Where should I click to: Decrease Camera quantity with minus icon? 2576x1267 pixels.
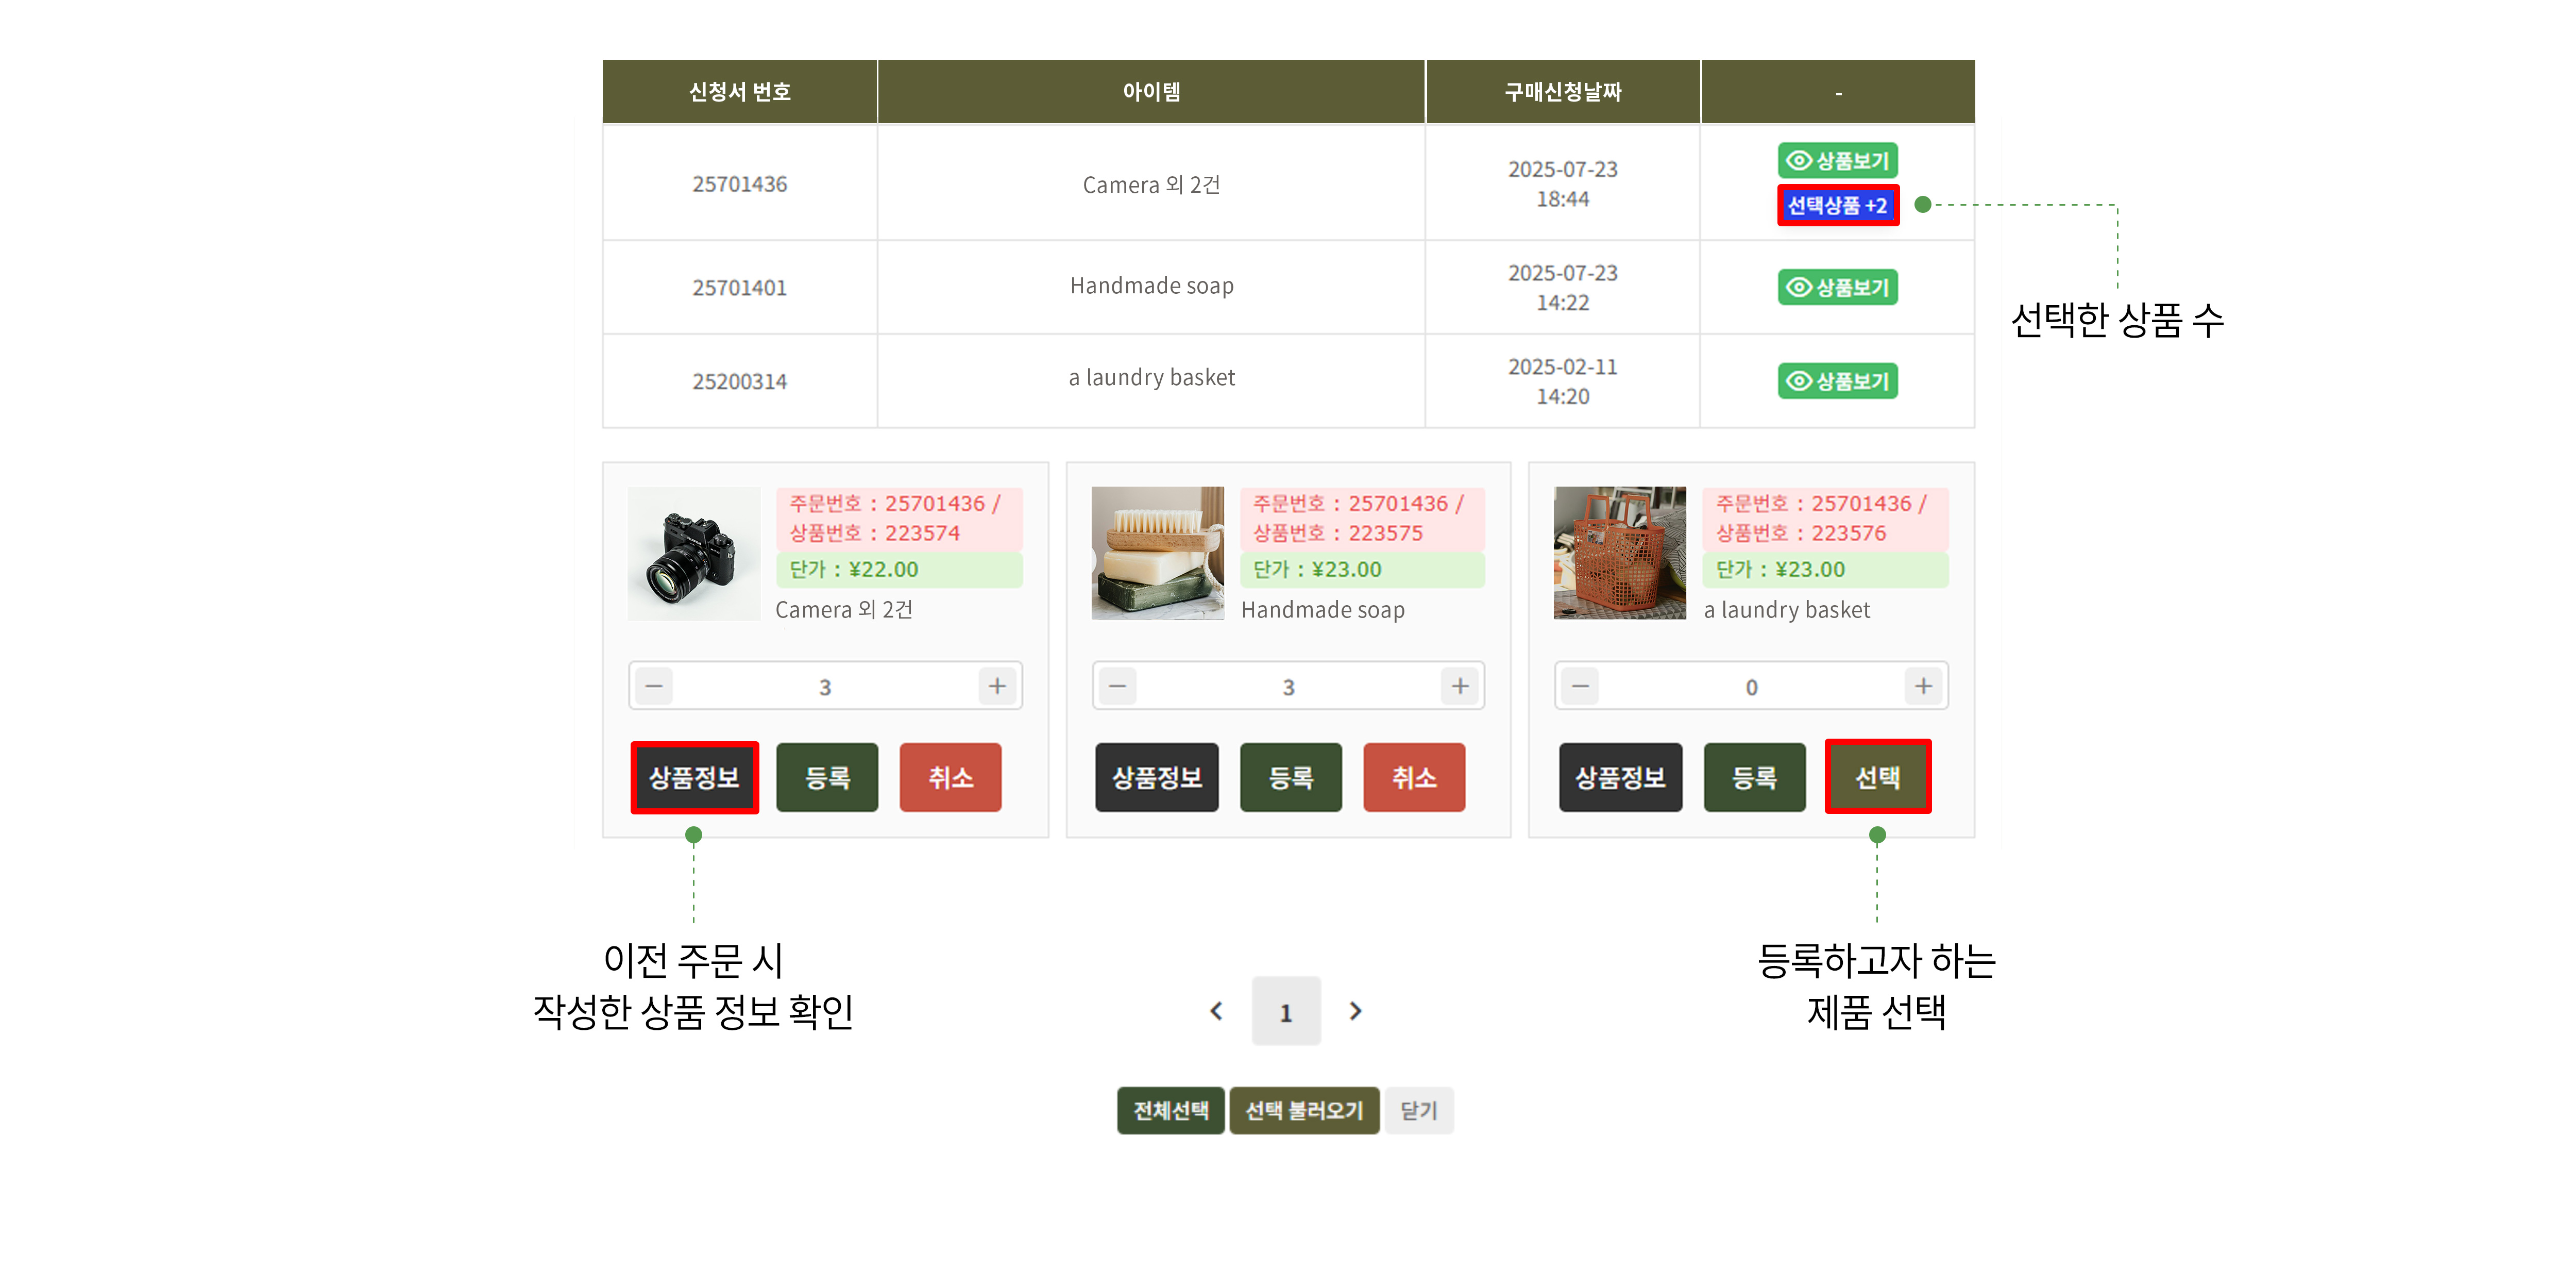(654, 687)
